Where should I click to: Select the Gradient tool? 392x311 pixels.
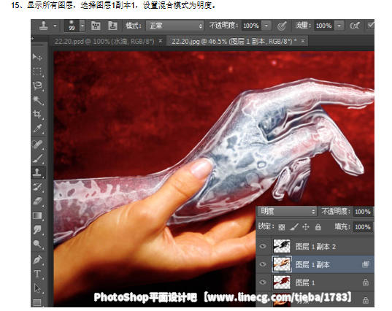37,215
